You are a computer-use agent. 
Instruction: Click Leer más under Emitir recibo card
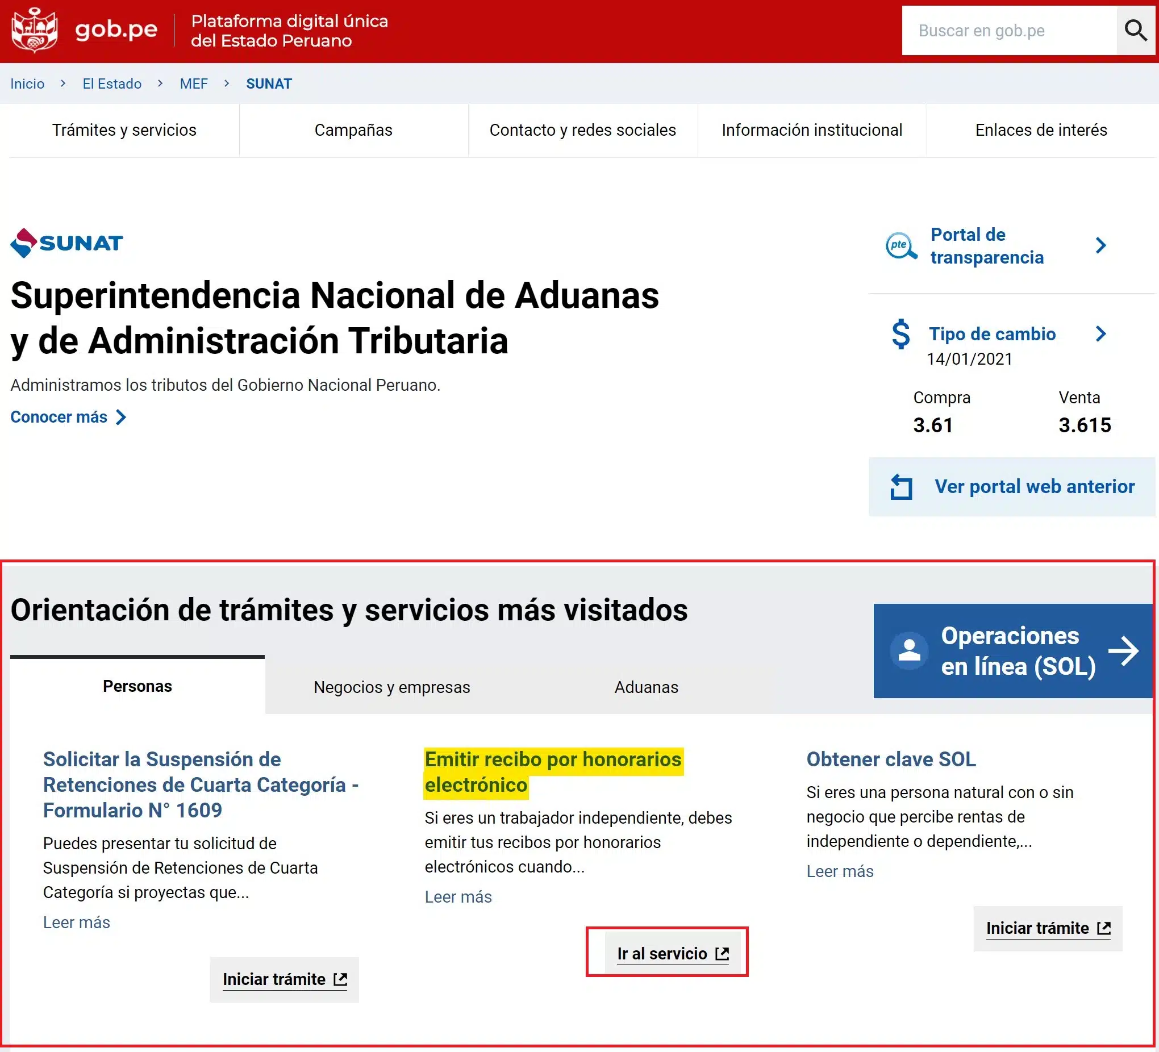pyautogui.click(x=458, y=897)
